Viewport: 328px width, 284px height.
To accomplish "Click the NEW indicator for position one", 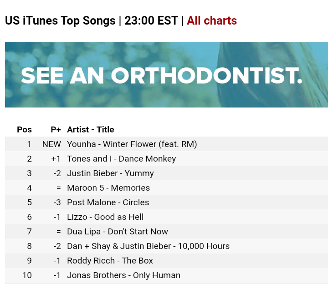I will [51, 144].
